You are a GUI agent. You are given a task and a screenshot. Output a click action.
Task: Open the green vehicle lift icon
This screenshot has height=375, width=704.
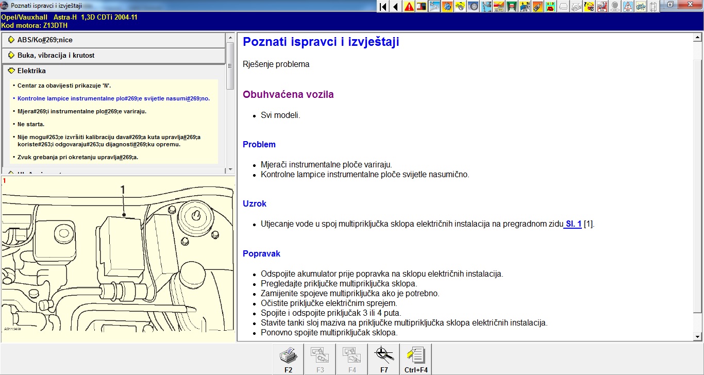coord(512,7)
